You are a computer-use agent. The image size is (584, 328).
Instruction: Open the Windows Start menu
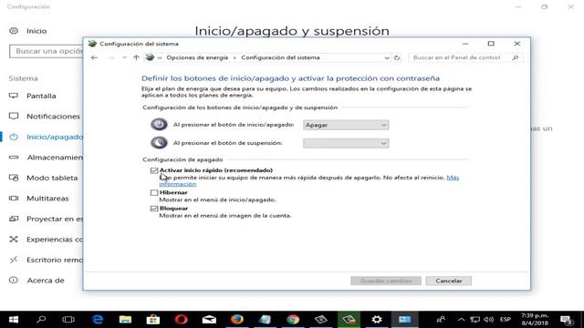(14, 320)
